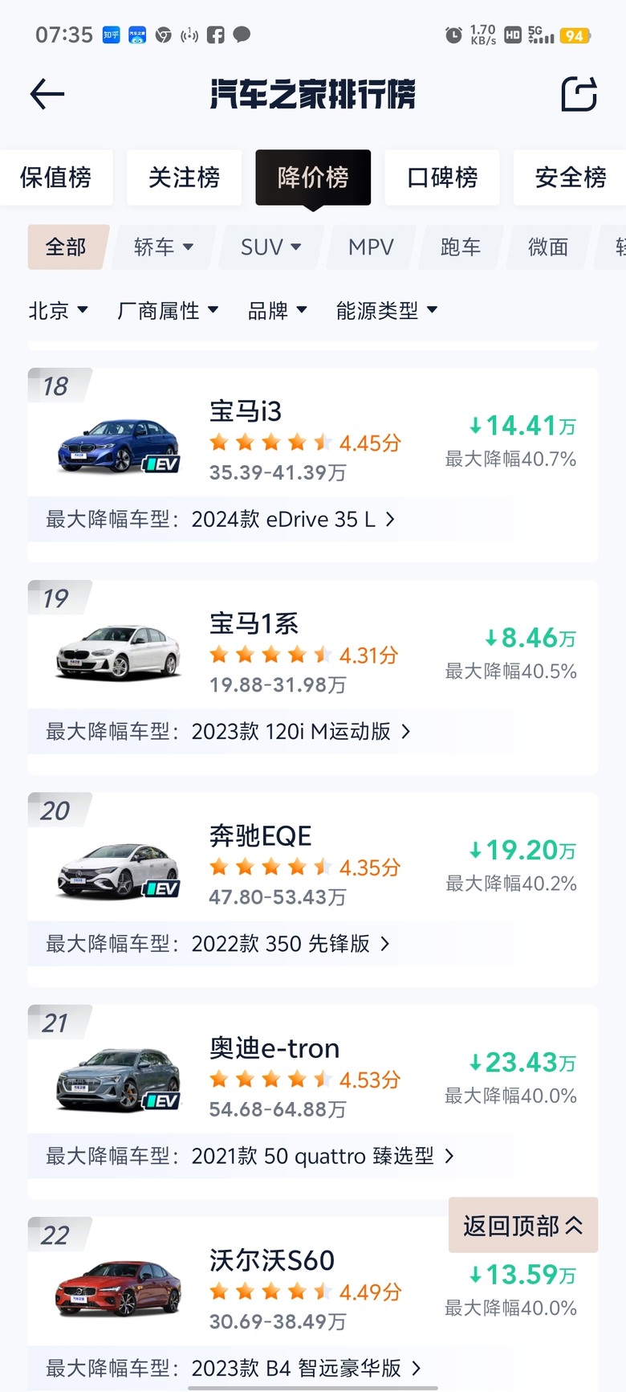Switch to the 口碑榜 tab
The image size is (626, 1392).
(442, 177)
